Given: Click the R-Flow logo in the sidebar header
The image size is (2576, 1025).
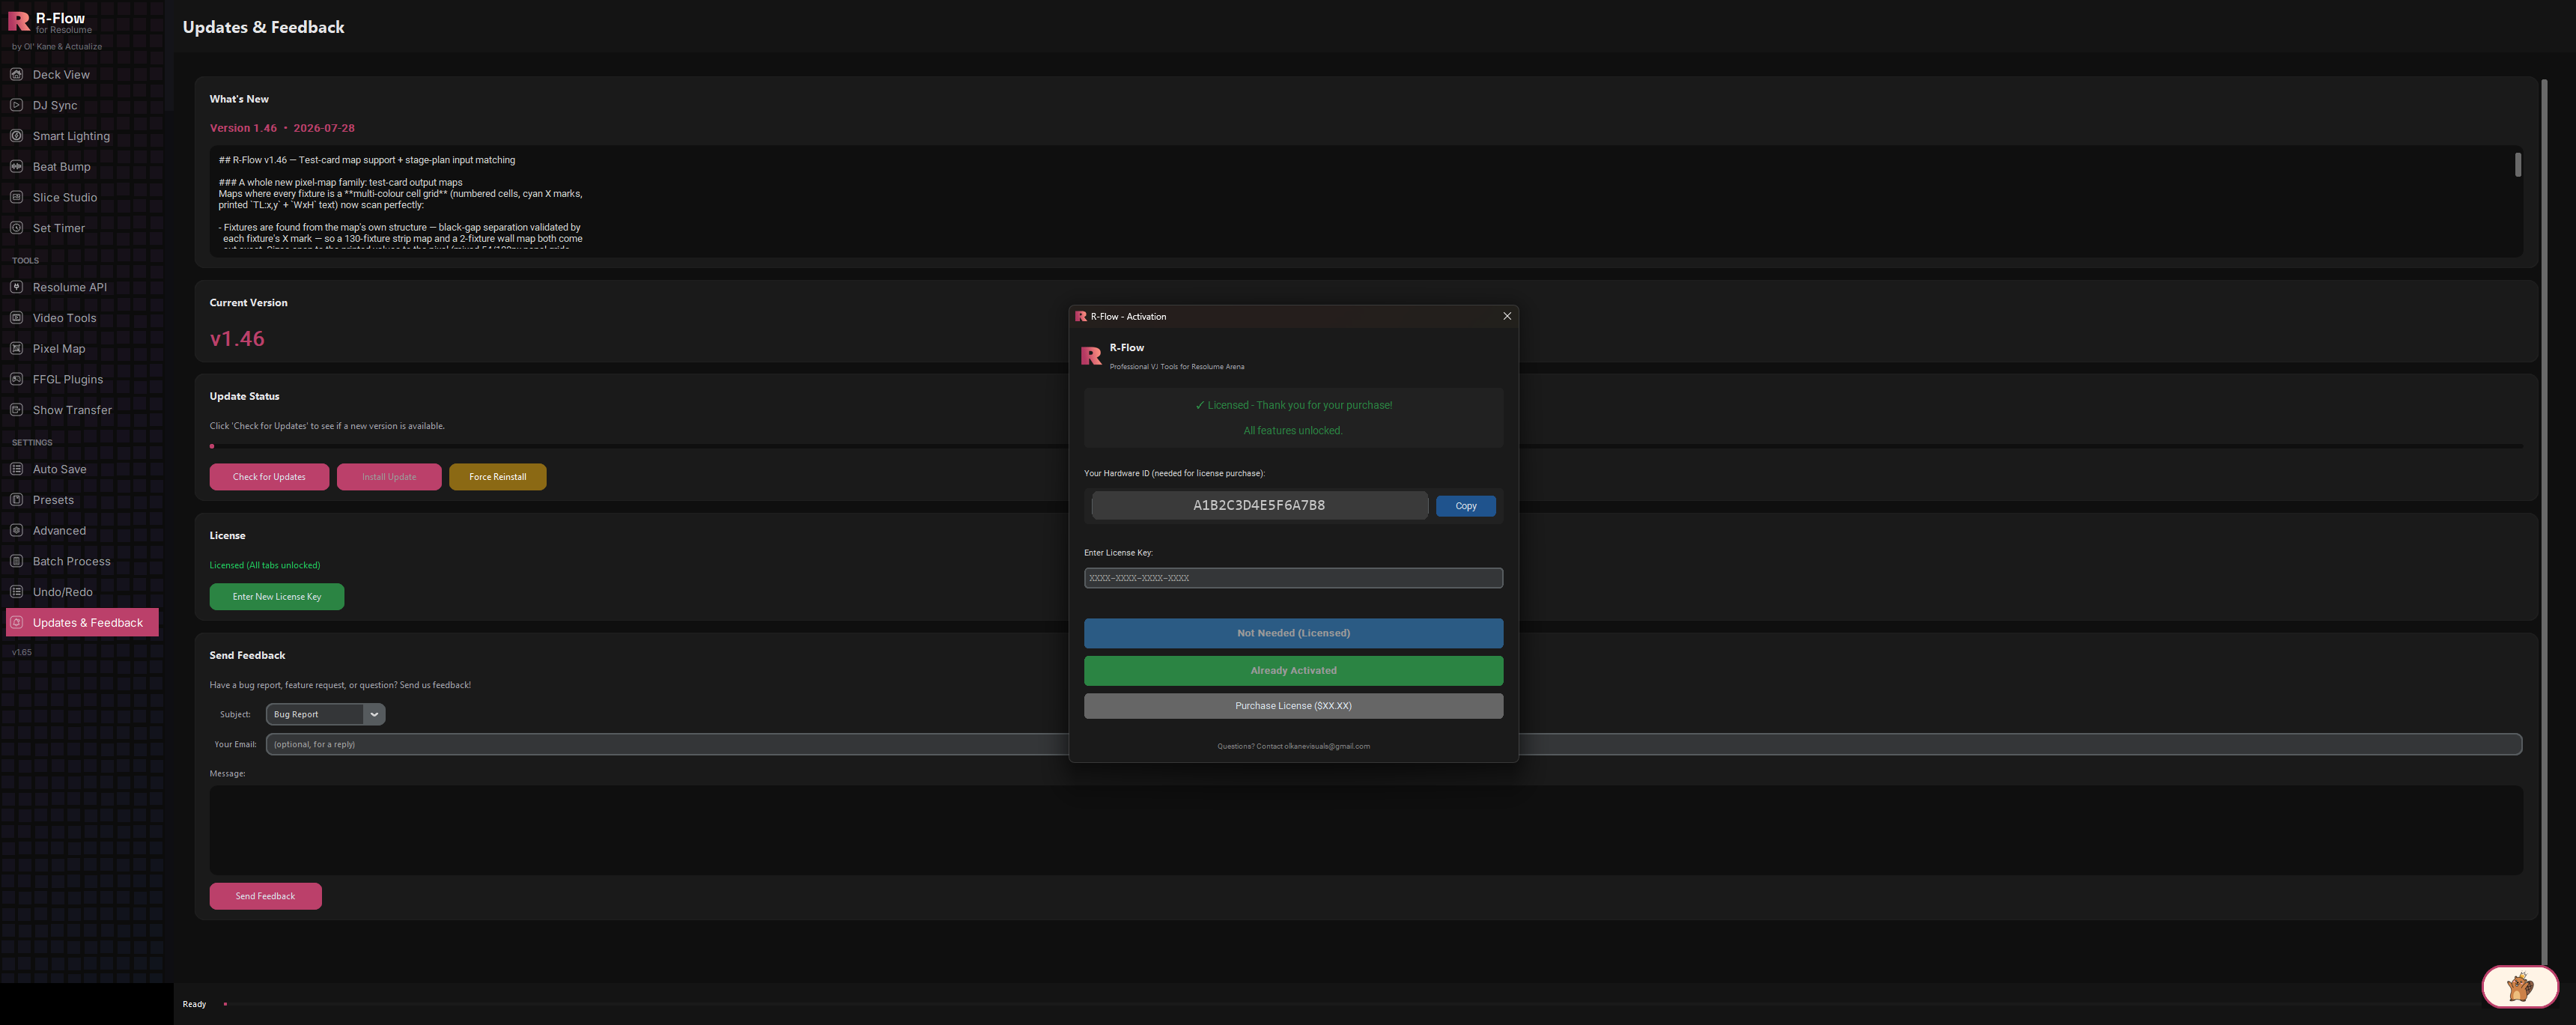Looking at the screenshot, I should (x=19, y=21).
